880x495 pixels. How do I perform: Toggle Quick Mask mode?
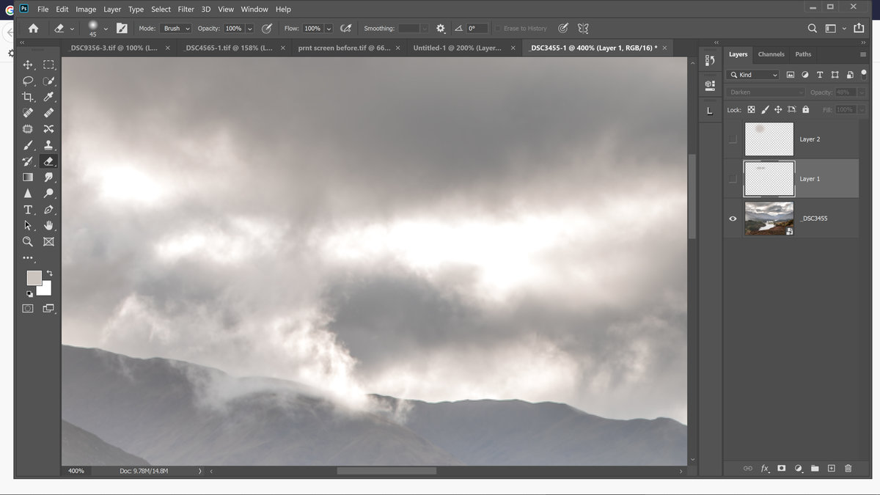(x=28, y=309)
